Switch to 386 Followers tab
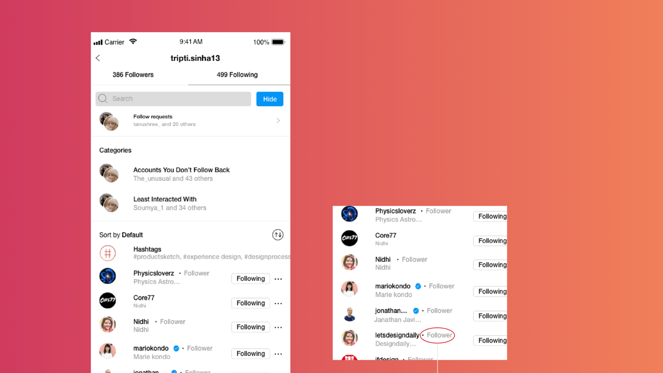Screen dimensions: 663x373 pos(133,75)
